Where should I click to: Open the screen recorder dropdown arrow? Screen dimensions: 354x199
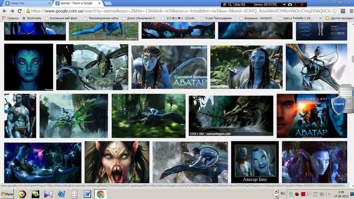[x=284, y=4]
